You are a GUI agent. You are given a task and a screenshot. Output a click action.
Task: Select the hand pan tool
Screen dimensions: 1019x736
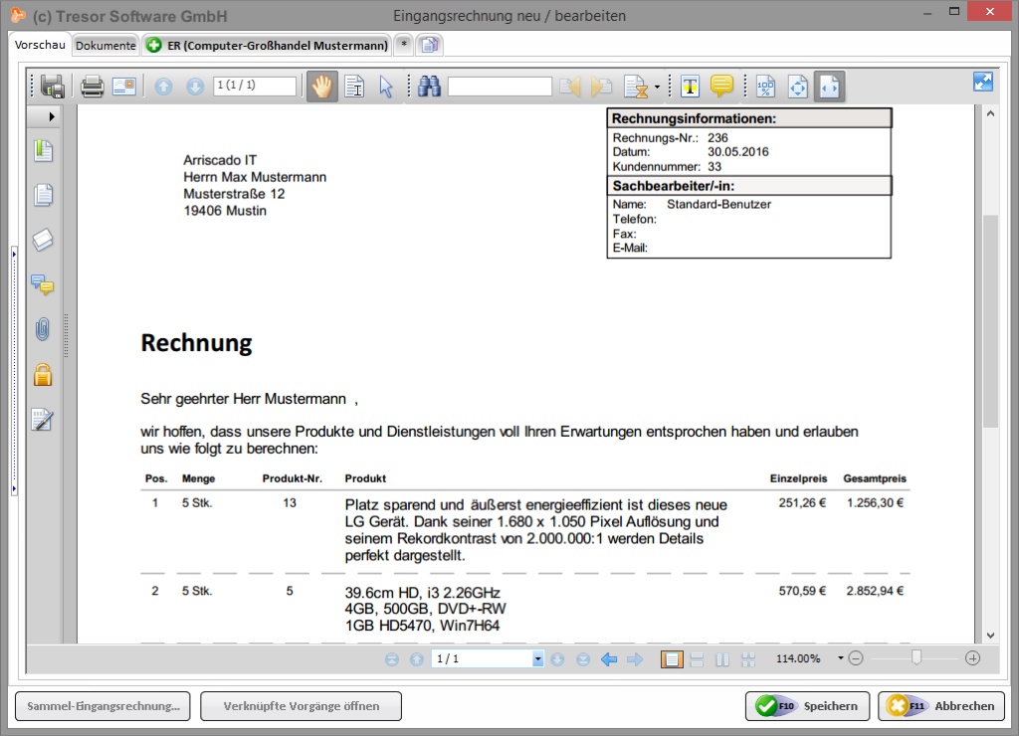pyautogui.click(x=321, y=87)
